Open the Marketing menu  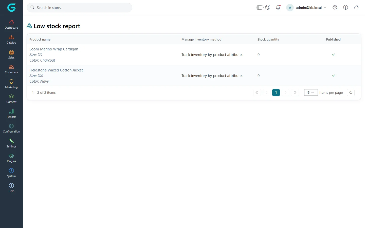coord(11,84)
